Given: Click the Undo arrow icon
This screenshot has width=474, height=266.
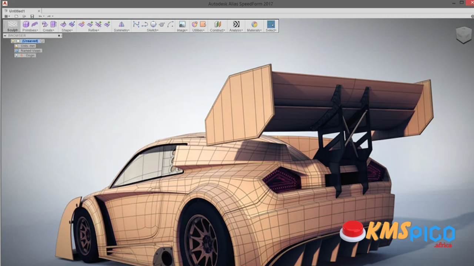Looking at the screenshot, I should coord(40,16).
